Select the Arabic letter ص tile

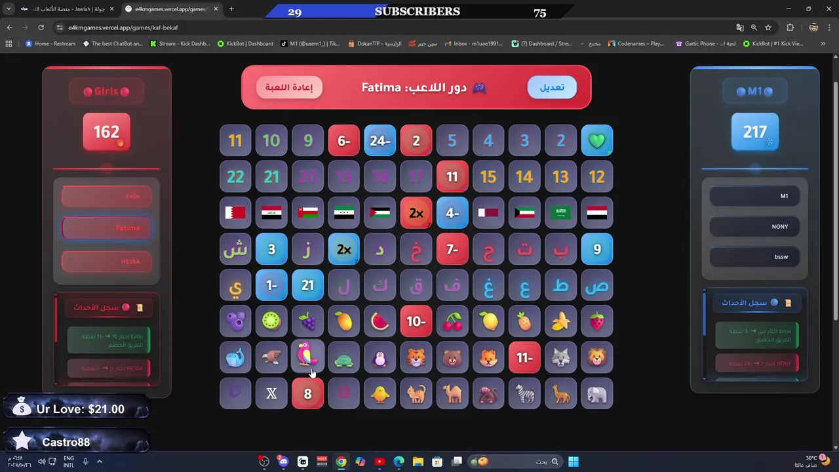tap(596, 285)
